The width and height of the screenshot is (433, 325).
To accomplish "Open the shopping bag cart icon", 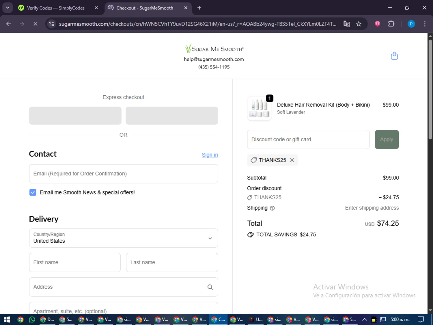I will pos(394,56).
